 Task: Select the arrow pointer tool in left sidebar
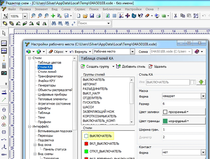[4, 33]
